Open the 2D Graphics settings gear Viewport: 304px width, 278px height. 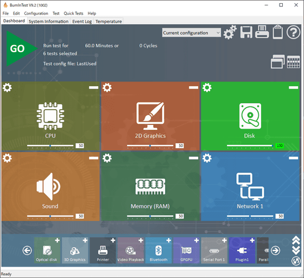(x=107, y=87)
